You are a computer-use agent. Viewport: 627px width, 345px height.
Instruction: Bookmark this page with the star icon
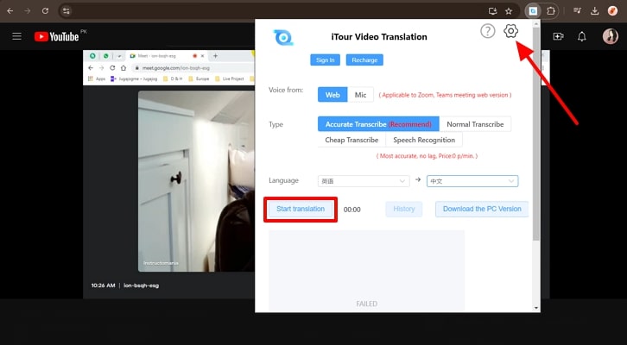510,11
